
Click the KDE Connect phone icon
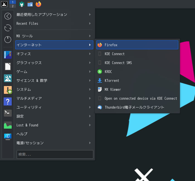pos(100,54)
